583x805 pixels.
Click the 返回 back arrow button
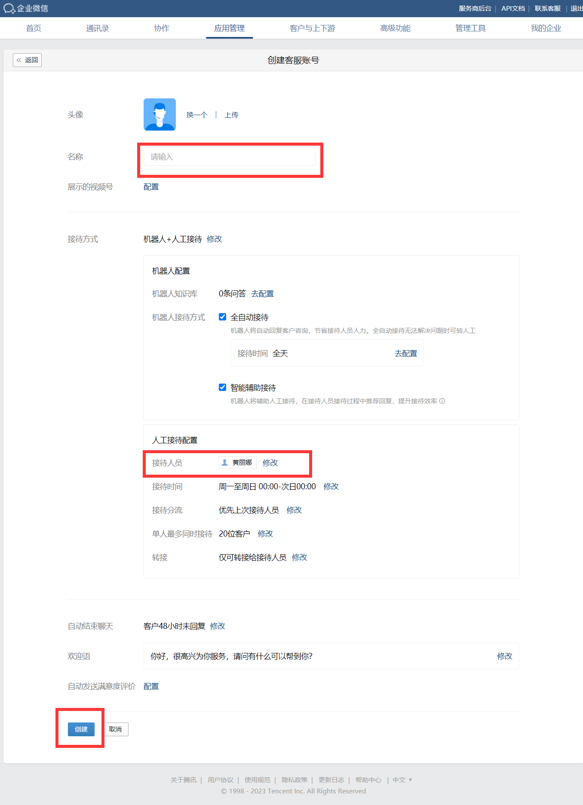tap(27, 60)
